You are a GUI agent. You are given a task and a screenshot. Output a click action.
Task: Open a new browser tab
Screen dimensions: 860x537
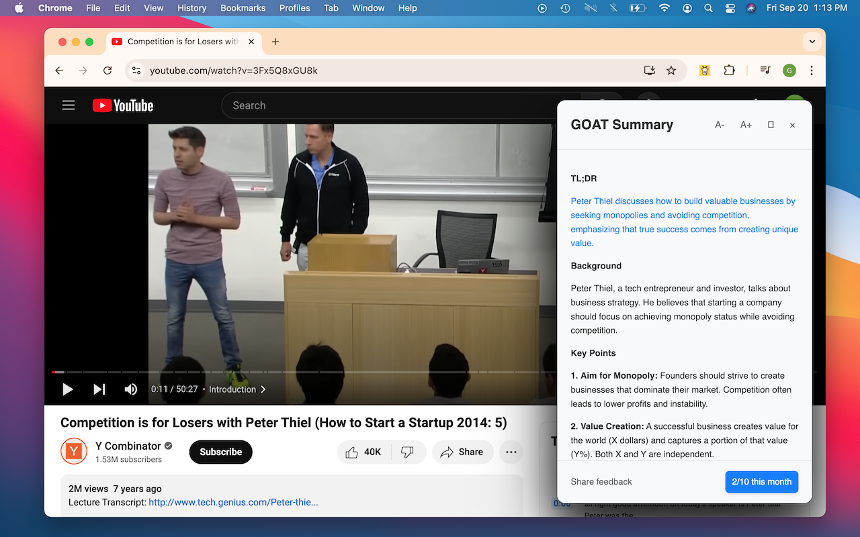coord(275,42)
